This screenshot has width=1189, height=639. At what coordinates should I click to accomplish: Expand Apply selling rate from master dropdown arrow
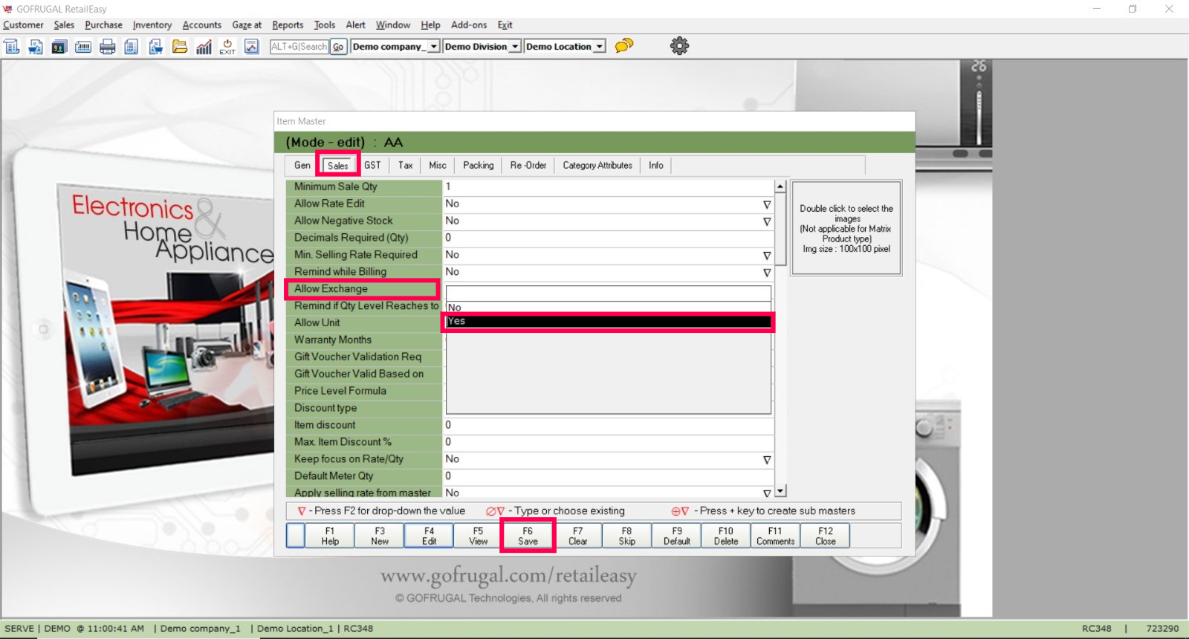coord(767,493)
